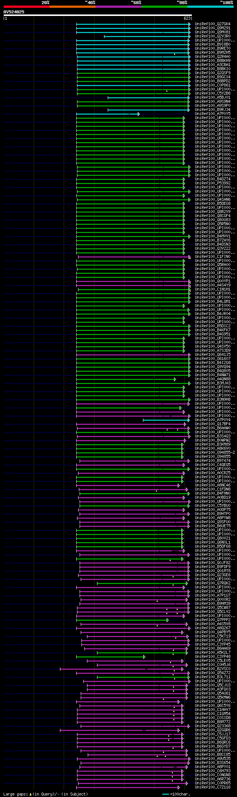Open hit UniRef100_B5DEG8
Image resolution: width=237 pixels, height=797 pixels.
tap(213, 203)
